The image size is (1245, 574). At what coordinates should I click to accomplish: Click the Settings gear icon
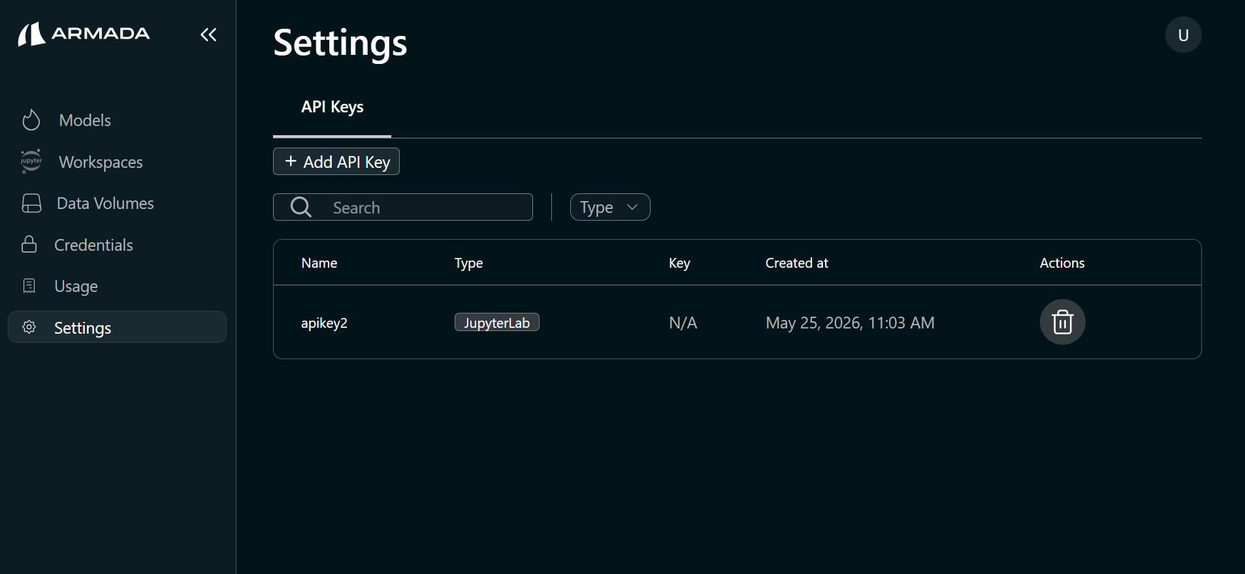[29, 327]
